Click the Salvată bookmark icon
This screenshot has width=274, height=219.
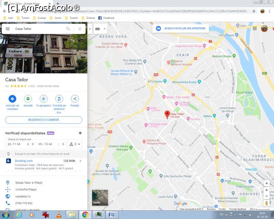click(x=28, y=99)
